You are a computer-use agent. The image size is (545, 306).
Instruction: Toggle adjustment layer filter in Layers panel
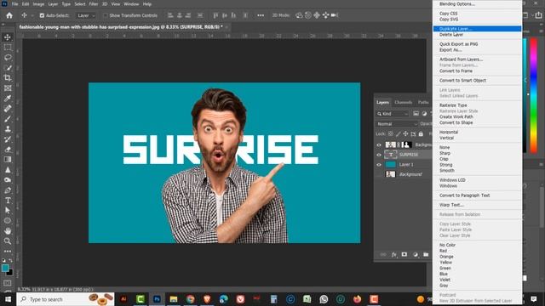pos(424,114)
